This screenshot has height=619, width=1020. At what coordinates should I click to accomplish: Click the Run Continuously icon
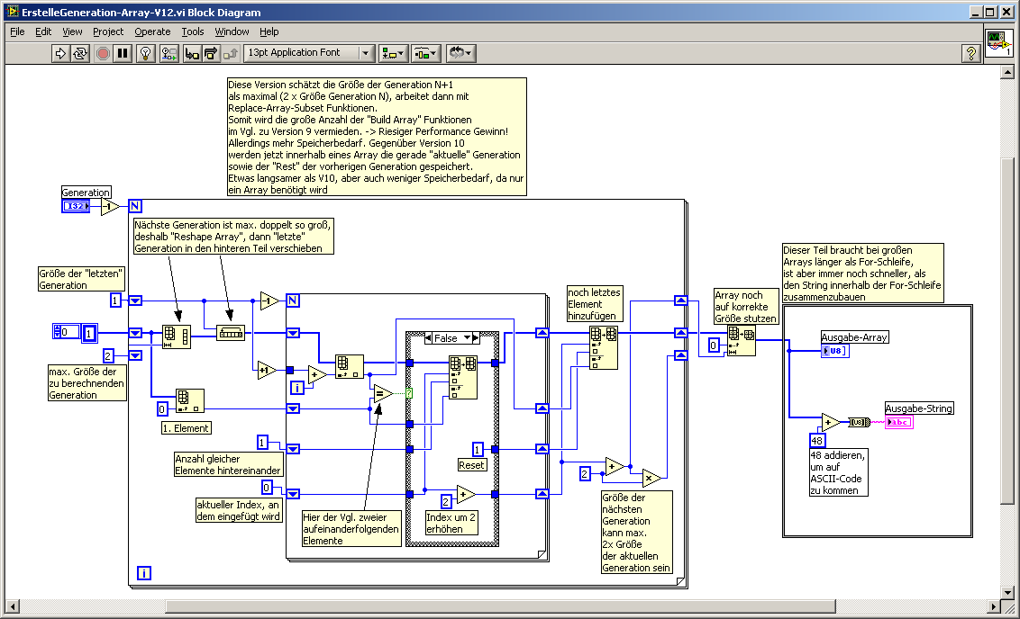(80, 54)
